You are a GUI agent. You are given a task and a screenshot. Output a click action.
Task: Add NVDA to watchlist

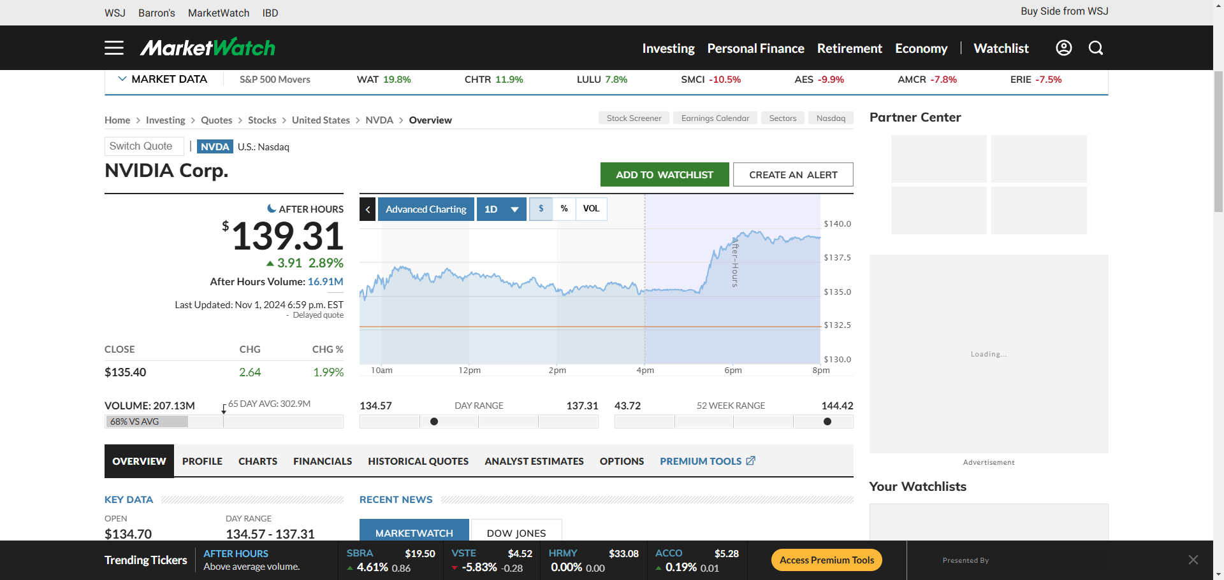pyautogui.click(x=665, y=174)
